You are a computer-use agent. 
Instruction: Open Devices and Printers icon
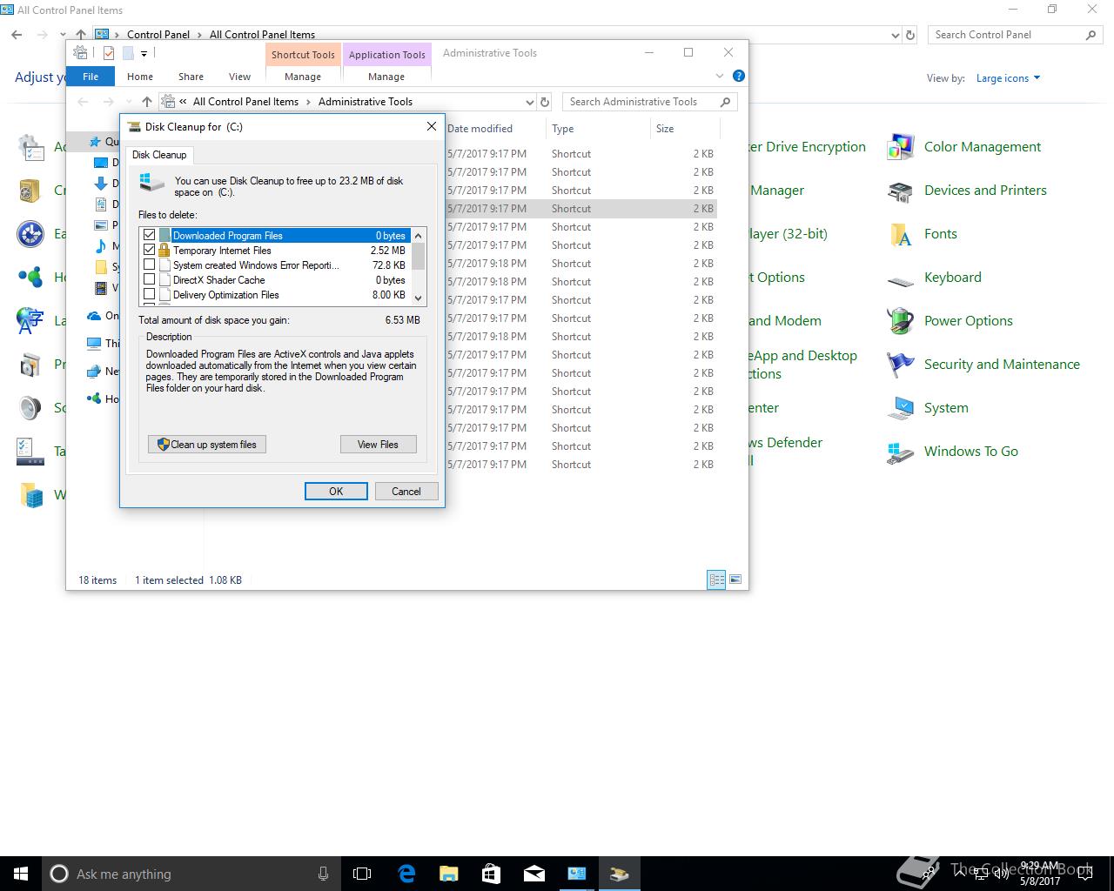900,191
